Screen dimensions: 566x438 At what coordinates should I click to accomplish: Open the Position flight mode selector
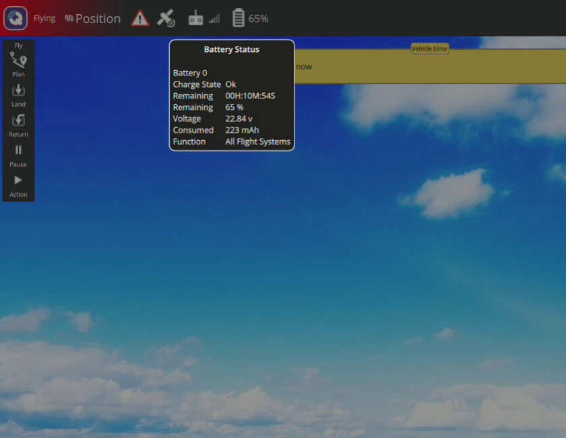click(93, 19)
